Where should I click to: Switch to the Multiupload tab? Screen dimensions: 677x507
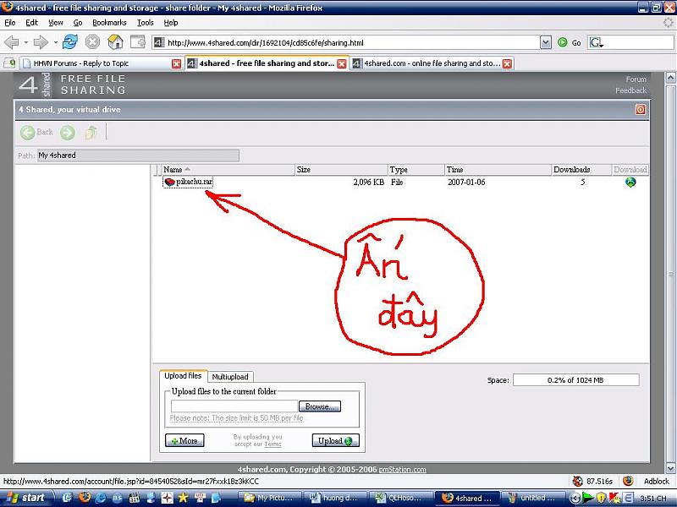[x=230, y=376]
